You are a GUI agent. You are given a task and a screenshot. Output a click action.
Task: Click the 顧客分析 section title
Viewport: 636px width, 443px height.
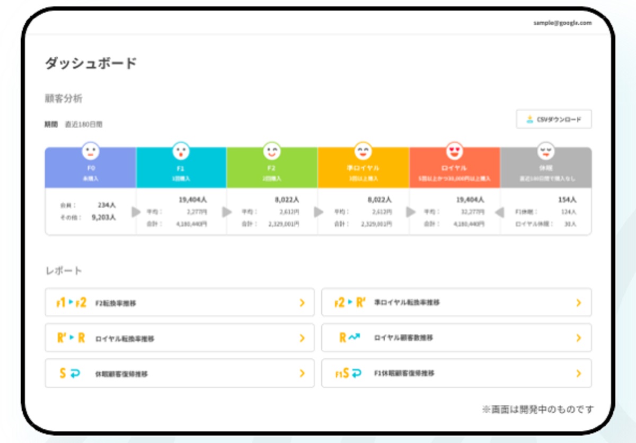point(64,99)
